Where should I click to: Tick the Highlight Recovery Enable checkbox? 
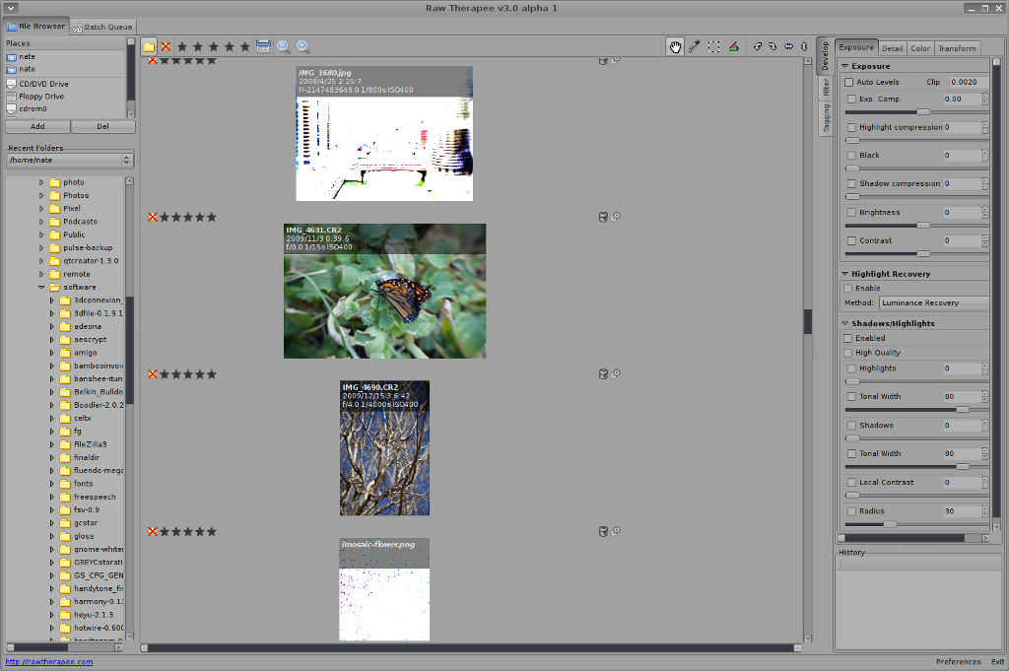[x=847, y=288]
